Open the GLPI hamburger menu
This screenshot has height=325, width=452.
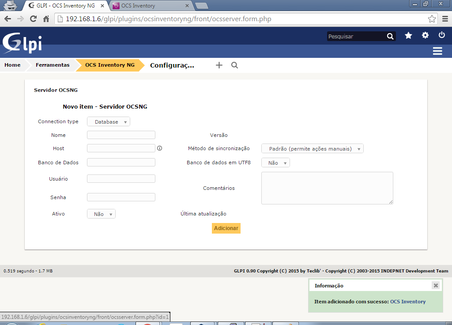(x=437, y=51)
